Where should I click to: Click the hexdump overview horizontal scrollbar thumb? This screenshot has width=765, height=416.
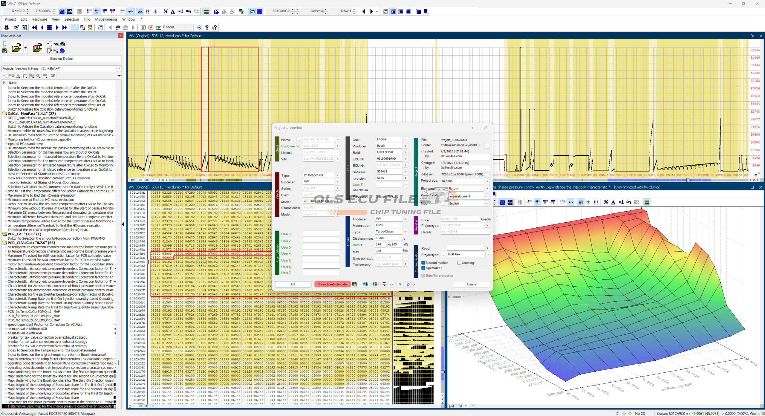pyautogui.click(x=688, y=180)
